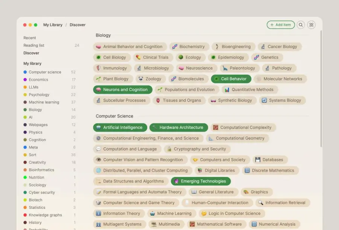
Task: Click the panda icon on Zoology
Action: 141,79
